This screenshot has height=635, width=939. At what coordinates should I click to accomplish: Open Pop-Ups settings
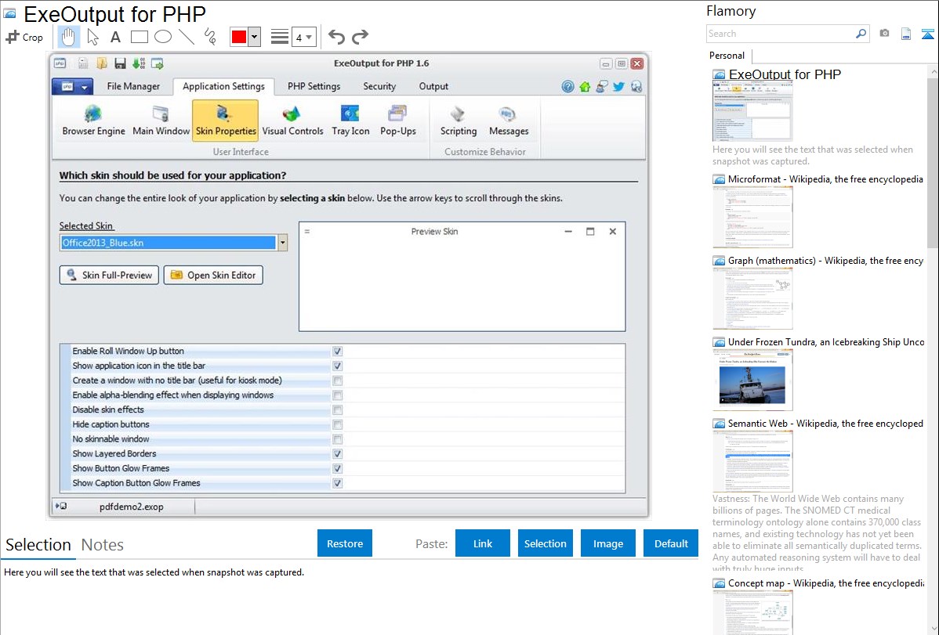point(397,121)
